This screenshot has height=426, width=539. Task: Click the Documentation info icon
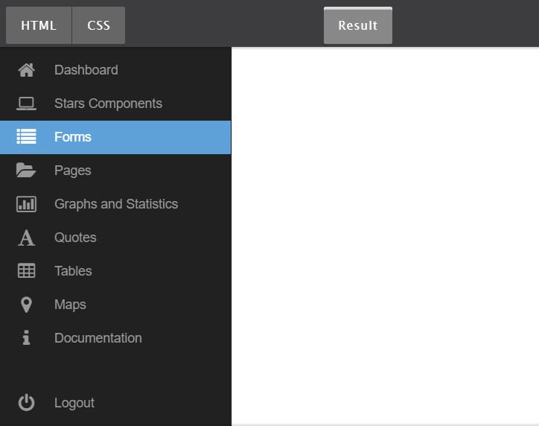coord(27,337)
